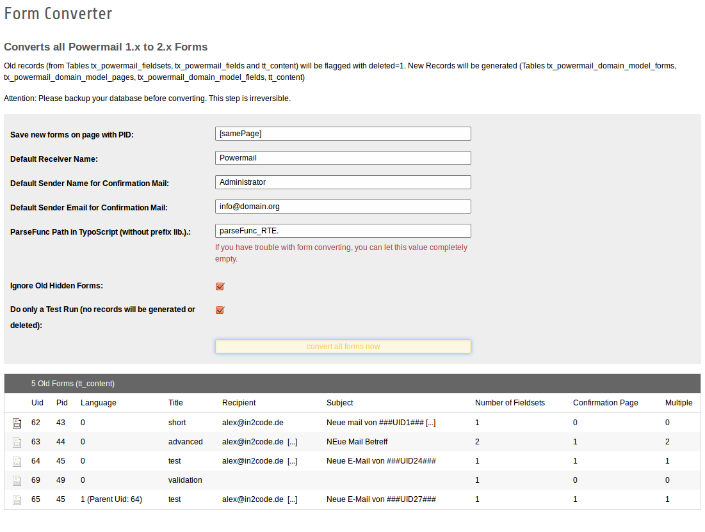Click Uid value 62
Image resolution: width=705 pixels, height=532 pixels.
36,423
